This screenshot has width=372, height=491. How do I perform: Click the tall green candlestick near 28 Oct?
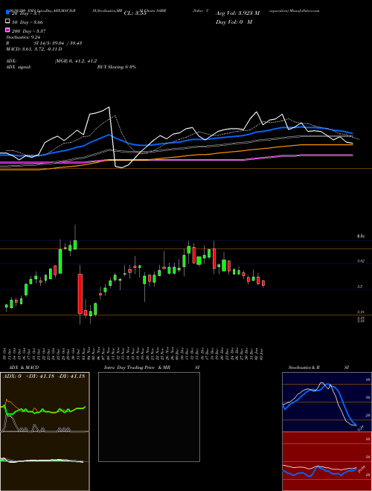coord(60,261)
